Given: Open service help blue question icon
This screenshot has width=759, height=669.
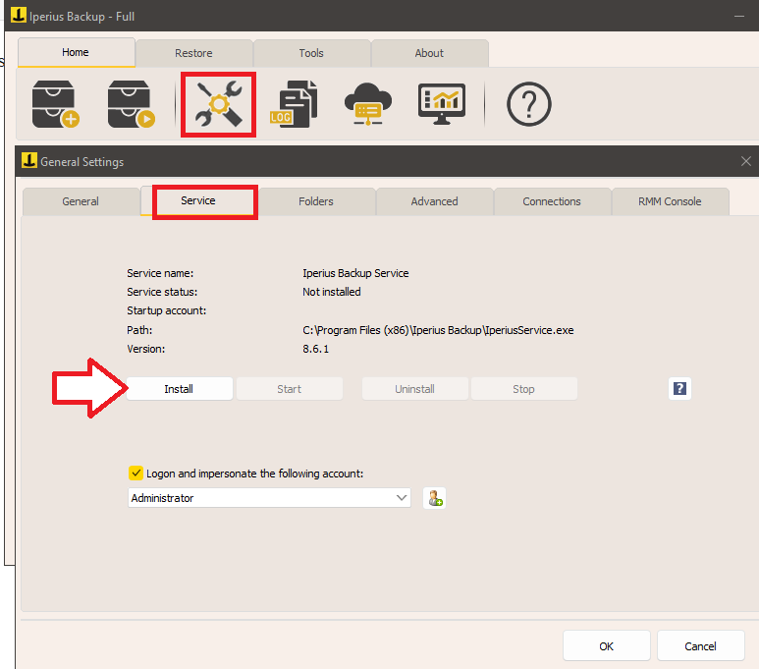Looking at the screenshot, I should point(679,388).
